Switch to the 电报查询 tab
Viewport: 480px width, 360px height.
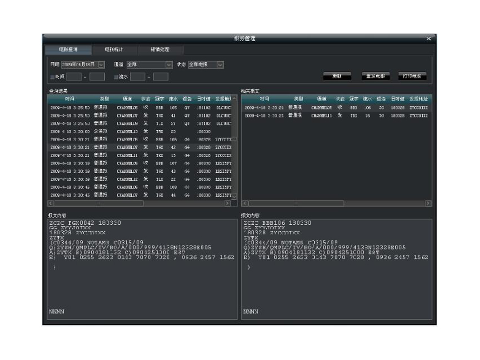[68, 50]
